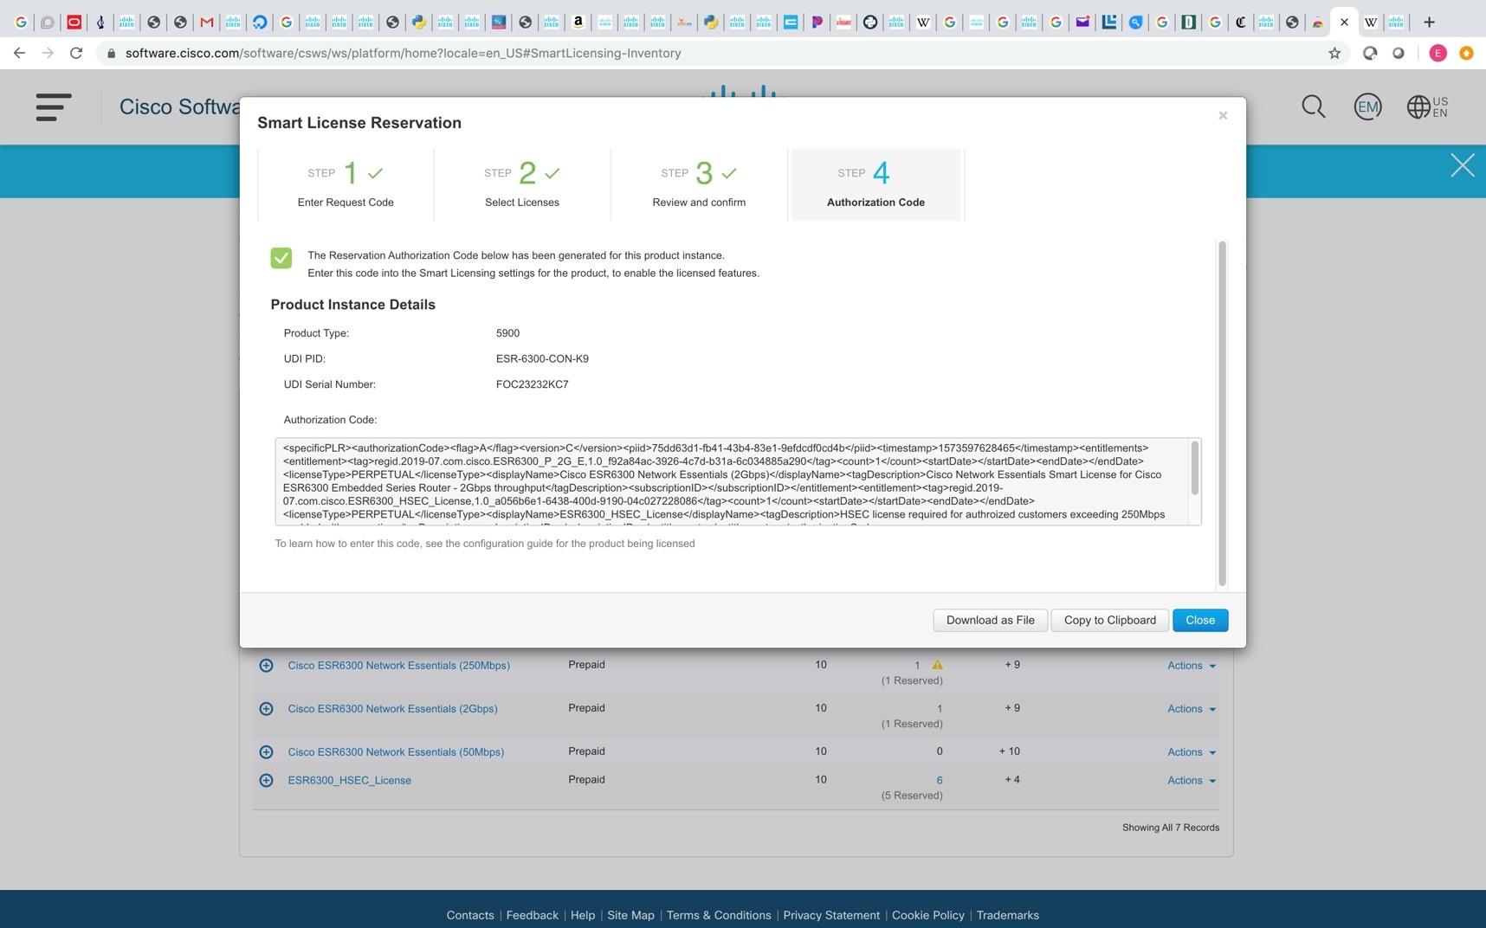Image resolution: width=1486 pixels, height=928 pixels.
Task: Close the active browser tab
Action: coord(1344,22)
